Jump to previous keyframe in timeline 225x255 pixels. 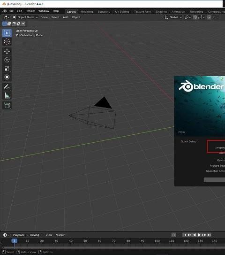[x=189, y=235]
